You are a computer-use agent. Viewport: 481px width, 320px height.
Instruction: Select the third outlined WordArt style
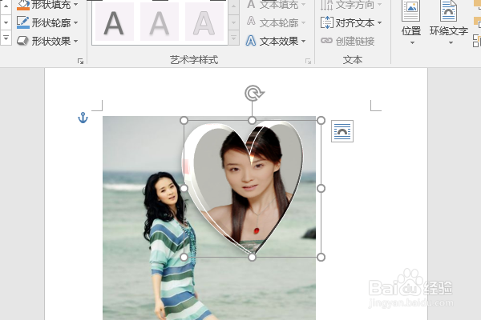click(204, 22)
